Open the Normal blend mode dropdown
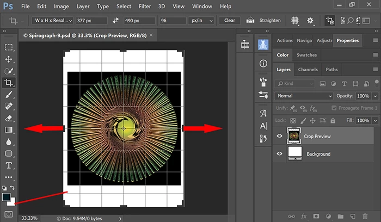 point(304,96)
